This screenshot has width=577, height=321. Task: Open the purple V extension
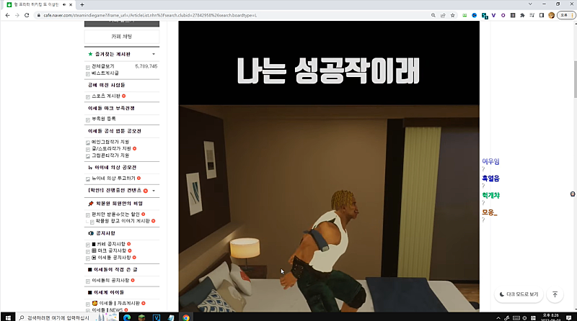(x=493, y=15)
